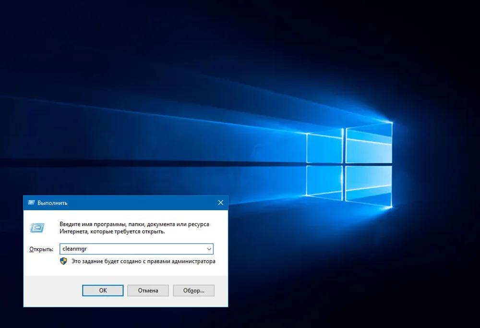Open file browser with Обзор button
The width and height of the screenshot is (480, 328).
click(193, 291)
